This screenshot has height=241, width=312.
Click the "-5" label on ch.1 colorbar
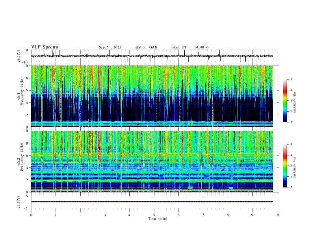pos(291,101)
